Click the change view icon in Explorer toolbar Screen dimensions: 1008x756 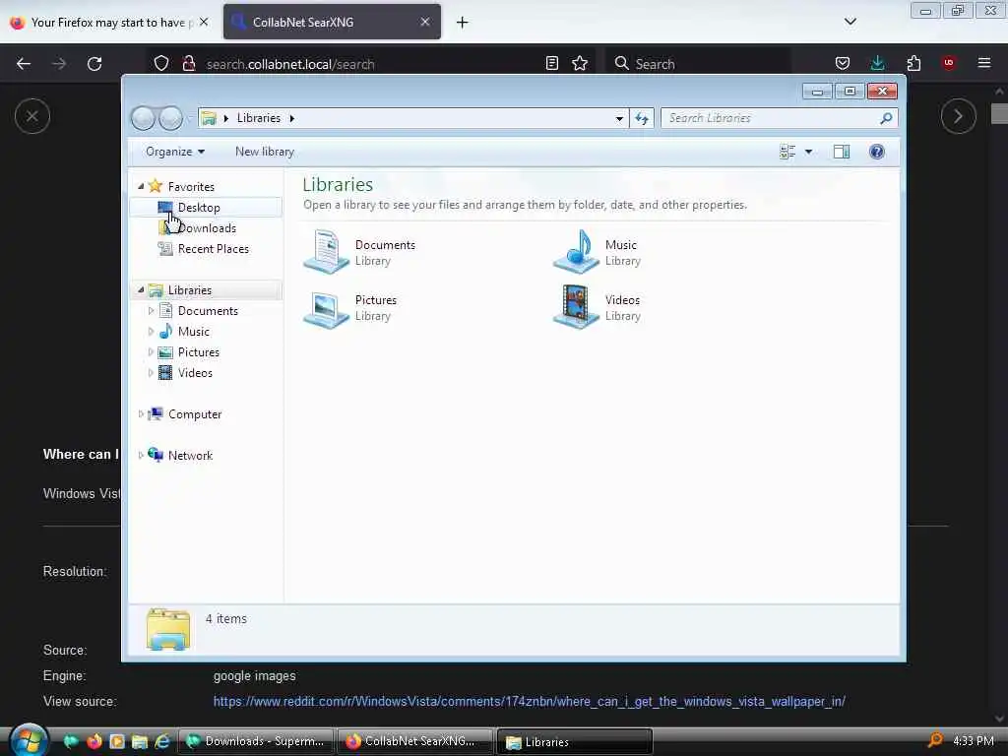[787, 152]
